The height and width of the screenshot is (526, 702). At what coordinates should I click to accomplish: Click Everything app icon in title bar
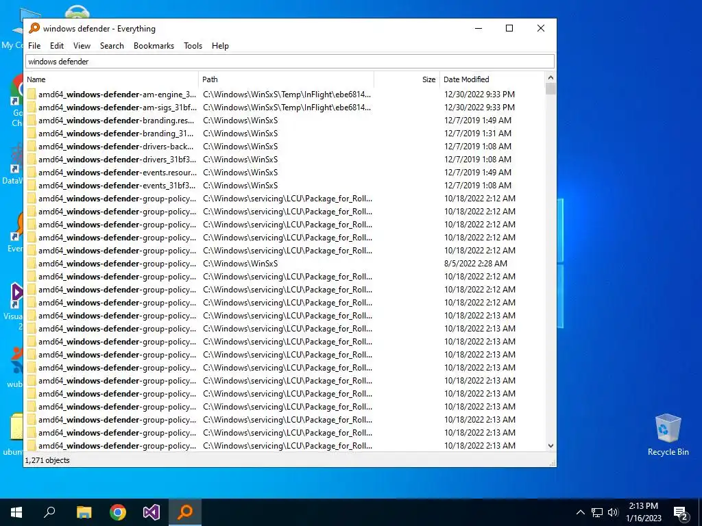pyautogui.click(x=34, y=28)
